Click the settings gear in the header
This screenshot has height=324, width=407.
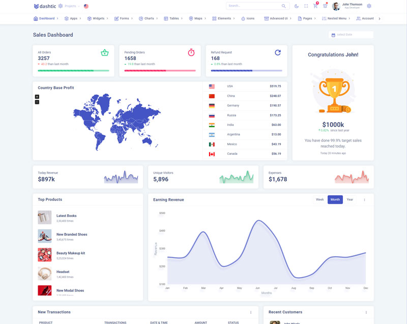[369, 6]
